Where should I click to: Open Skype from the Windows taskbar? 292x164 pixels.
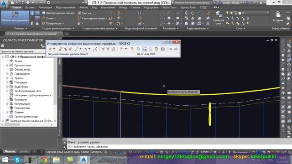[17, 160]
